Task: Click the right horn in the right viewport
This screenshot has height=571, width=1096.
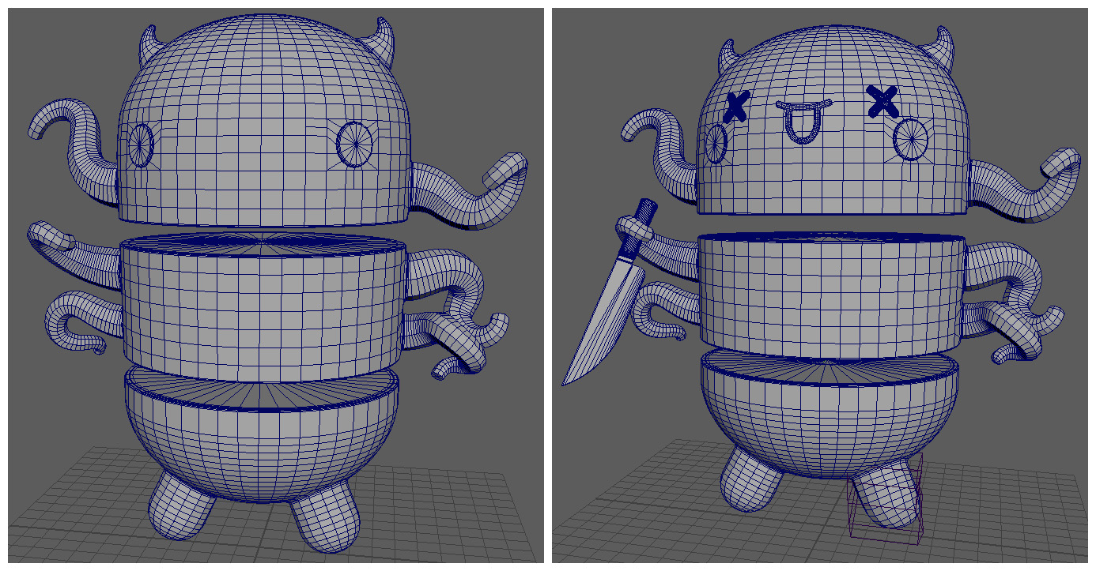Action: coord(946,47)
